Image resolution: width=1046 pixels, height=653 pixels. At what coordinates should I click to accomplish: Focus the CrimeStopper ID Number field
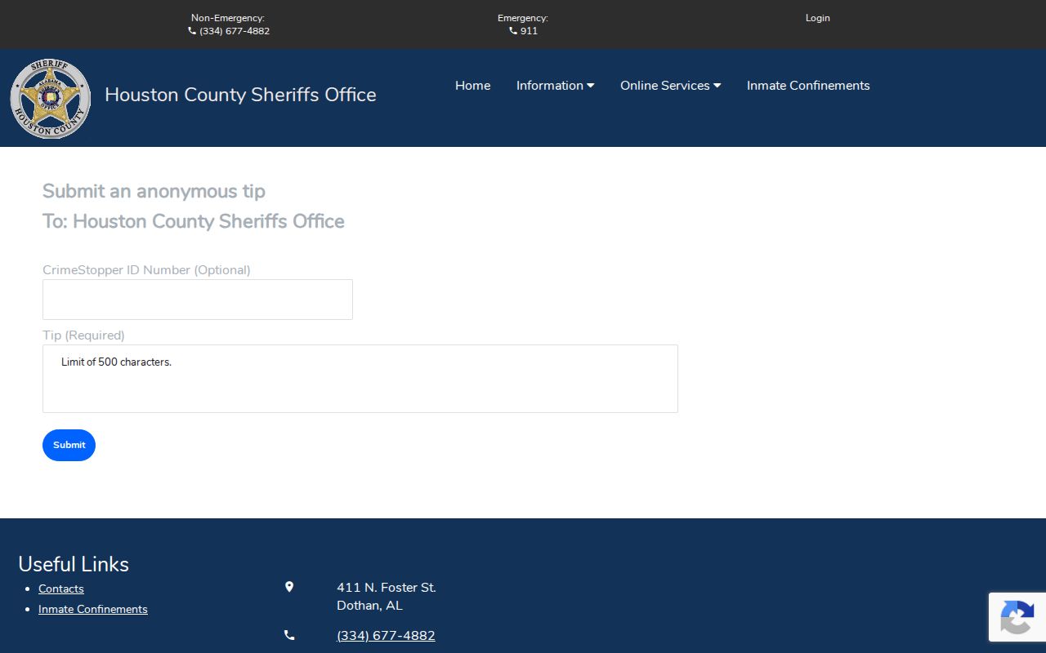(x=198, y=300)
